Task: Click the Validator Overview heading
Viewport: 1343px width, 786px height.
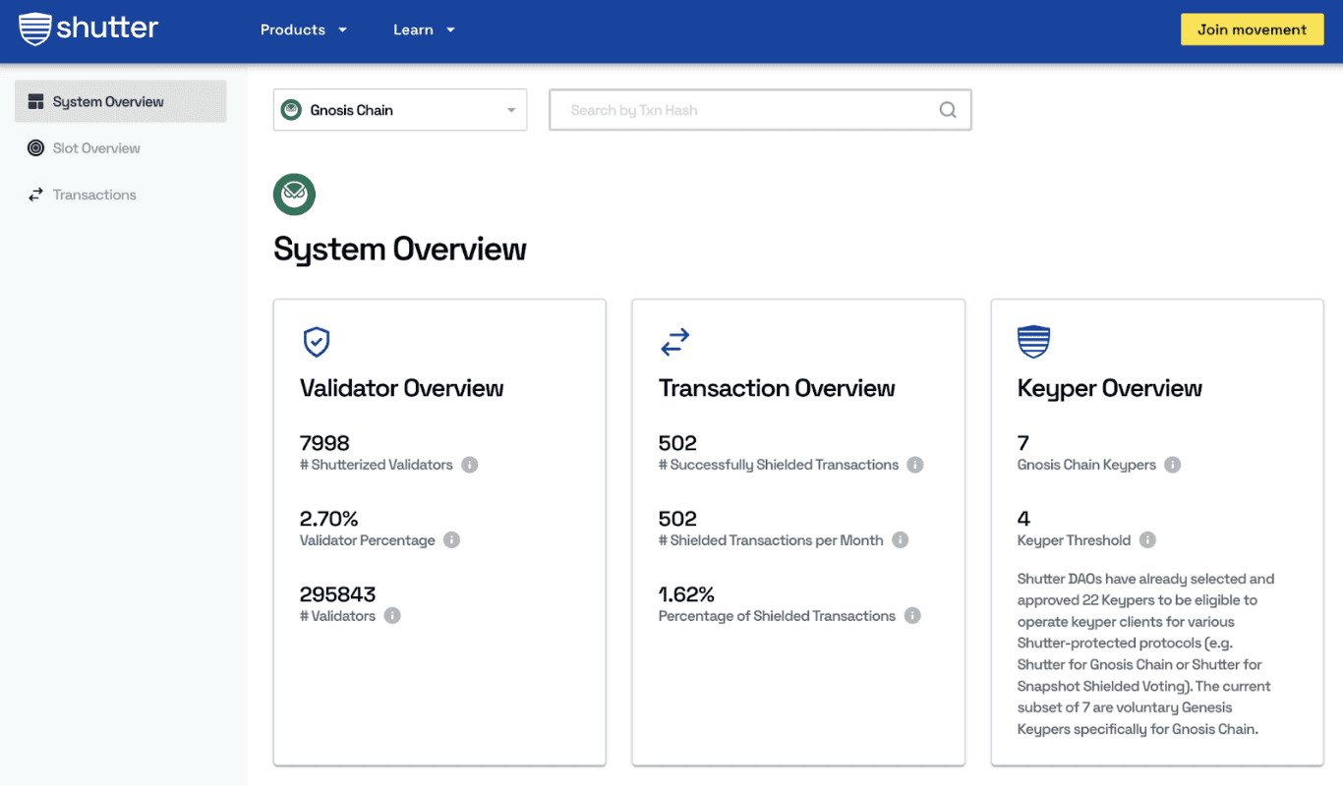Action: coord(401,388)
